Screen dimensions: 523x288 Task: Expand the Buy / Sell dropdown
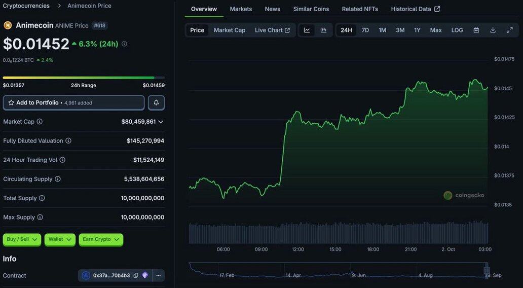(22, 239)
